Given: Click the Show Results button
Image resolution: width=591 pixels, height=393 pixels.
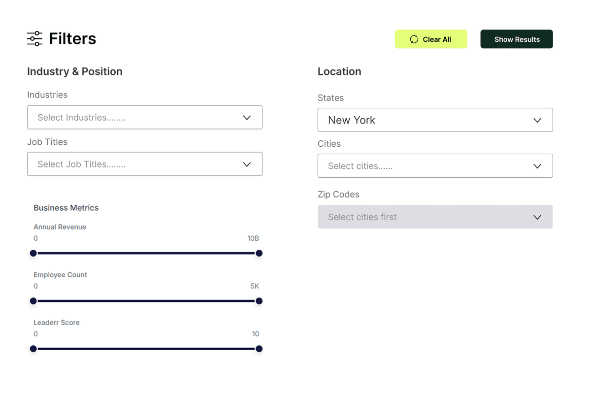Looking at the screenshot, I should 517,39.
